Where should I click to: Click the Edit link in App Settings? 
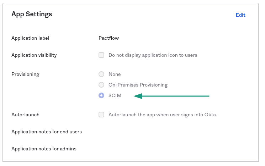point(240,15)
